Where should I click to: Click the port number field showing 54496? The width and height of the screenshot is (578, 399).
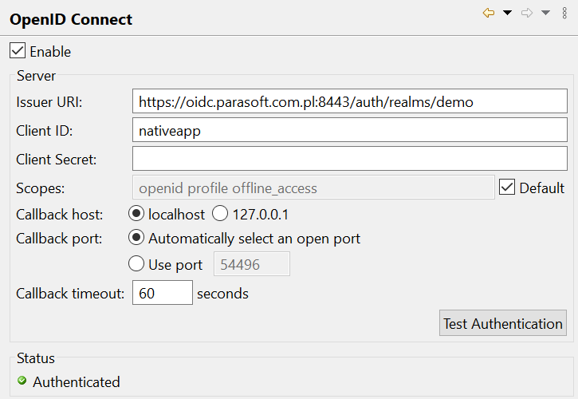[252, 264]
